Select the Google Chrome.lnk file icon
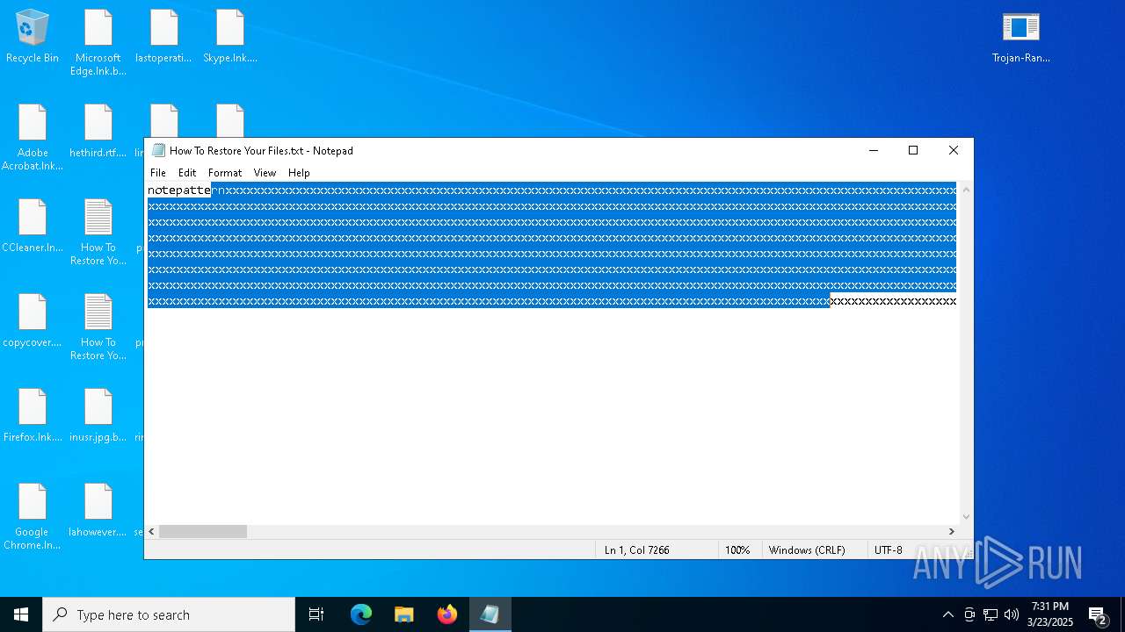 pyautogui.click(x=33, y=517)
